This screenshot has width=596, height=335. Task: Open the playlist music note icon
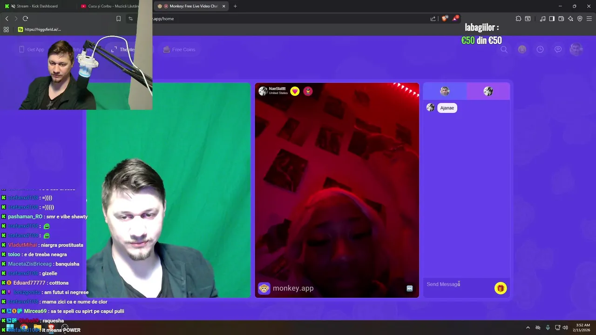click(542, 19)
